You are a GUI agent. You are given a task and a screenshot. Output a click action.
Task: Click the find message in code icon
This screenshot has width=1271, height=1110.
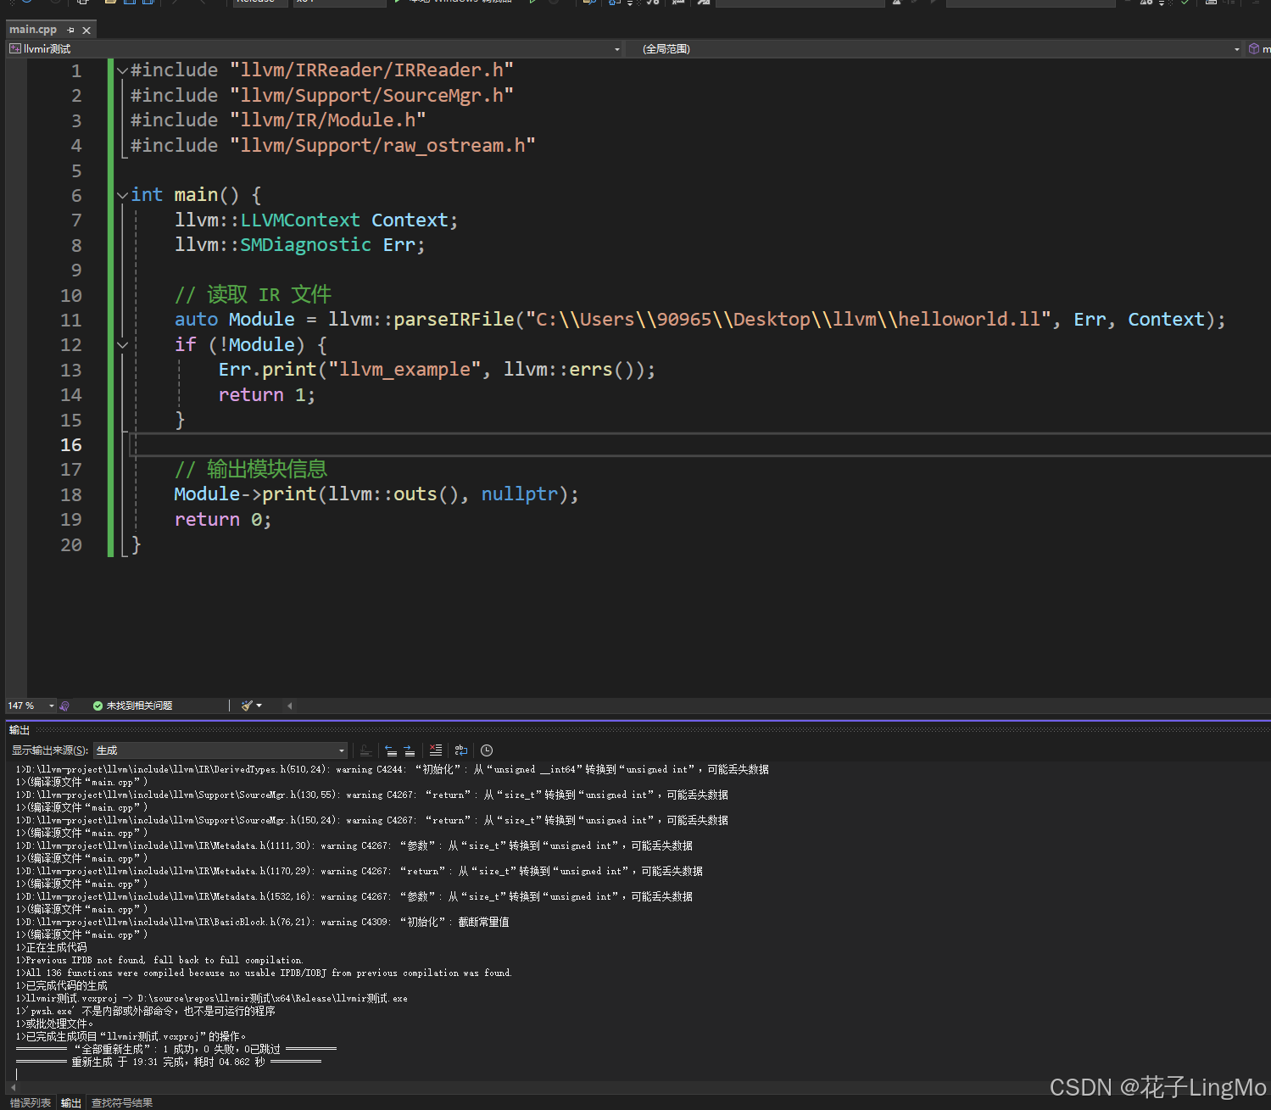[x=365, y=750]
